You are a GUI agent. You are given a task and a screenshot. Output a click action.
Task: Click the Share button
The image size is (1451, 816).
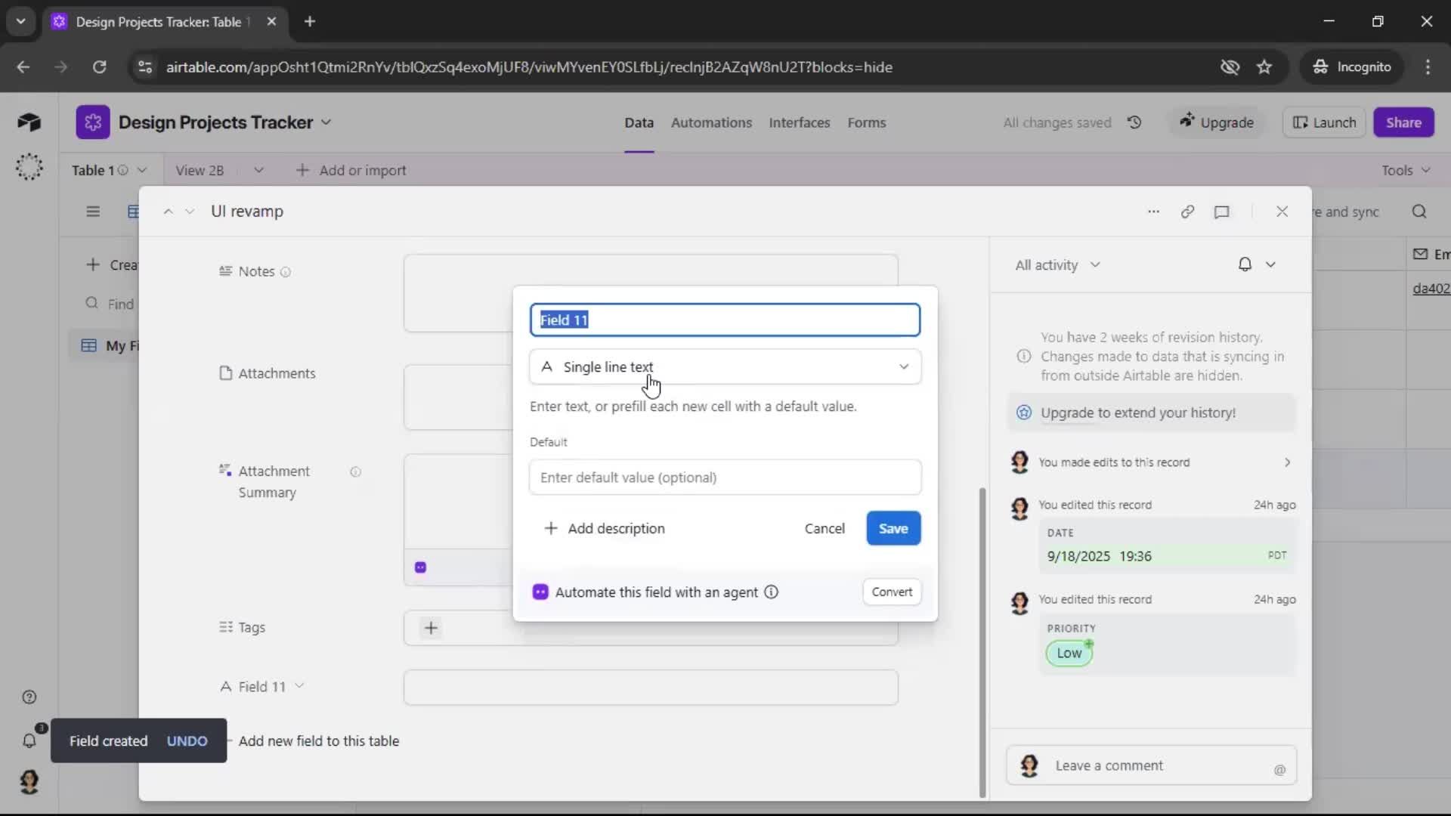(1403, 122)
